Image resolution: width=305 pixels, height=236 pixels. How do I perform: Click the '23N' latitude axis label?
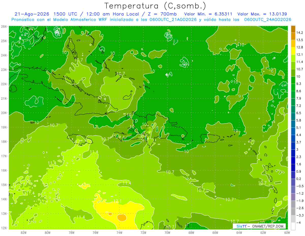pyautogui.click(x=4, y=70)
